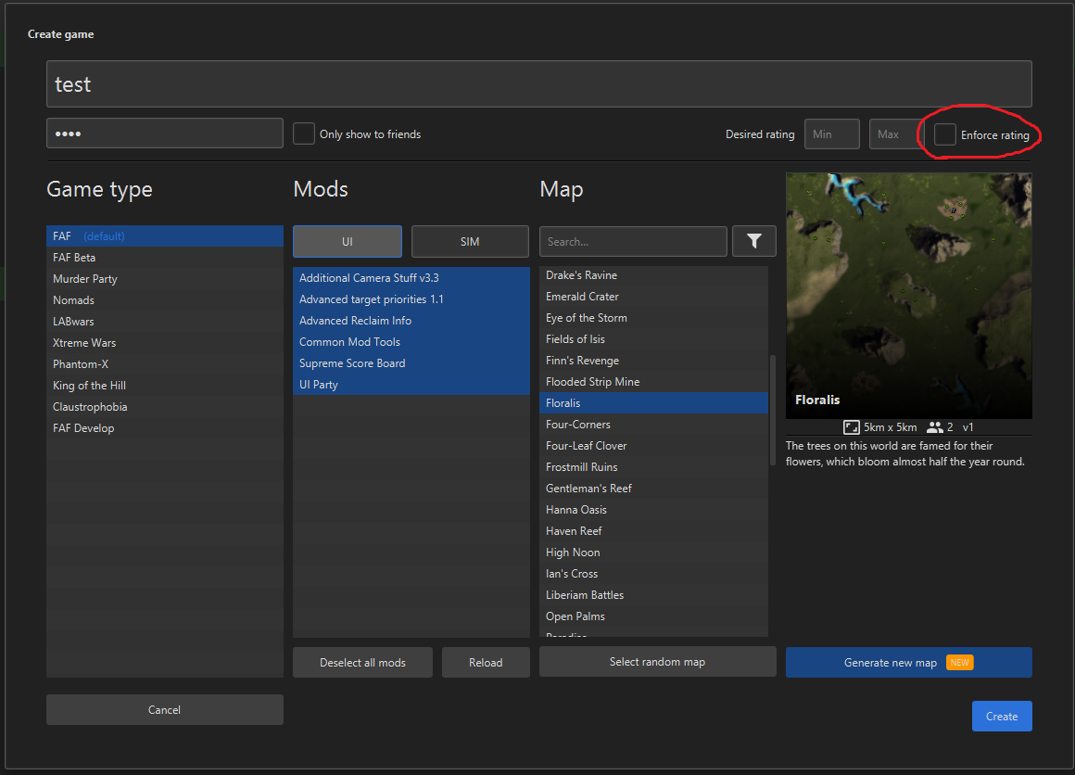Pick Phantom-X from game types

click(165, 363)
